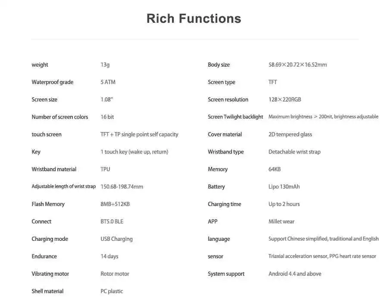Click the 128×220RGB resolution value
This screenshot has height=305, width=388.
tap(285, 99)
